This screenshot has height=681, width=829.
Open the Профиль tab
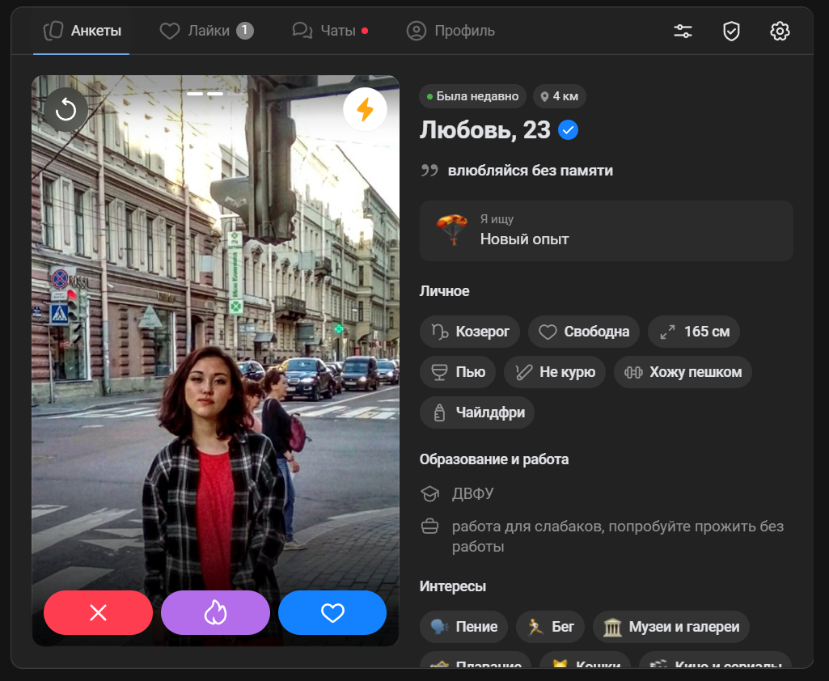click(450, 32)
